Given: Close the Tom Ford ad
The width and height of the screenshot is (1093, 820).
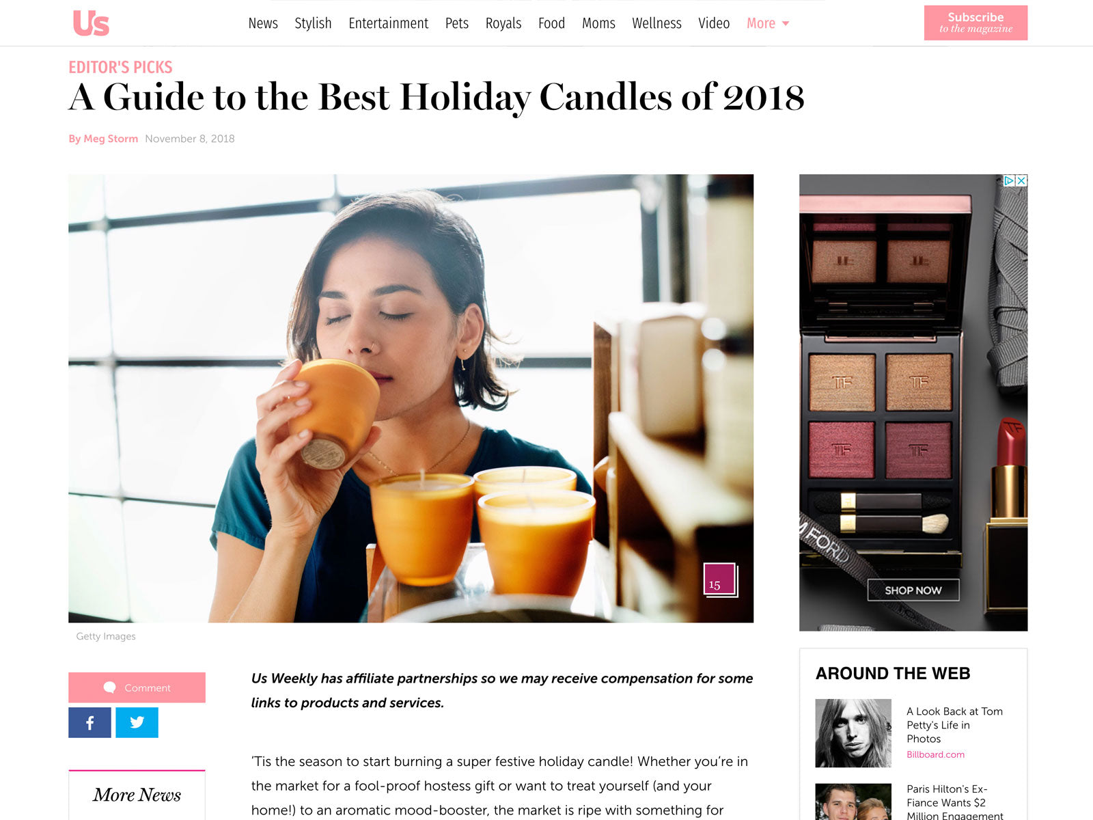Looking at the screenshot, I should 1021,181.
